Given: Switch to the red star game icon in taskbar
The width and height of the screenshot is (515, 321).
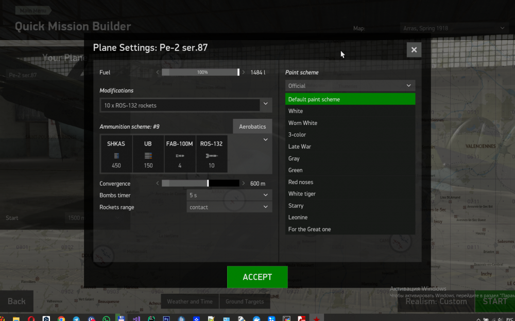Looking at the screenshot, I should coord(316,319).
